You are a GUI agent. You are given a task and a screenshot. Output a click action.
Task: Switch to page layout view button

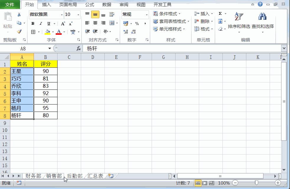click(205, 183)
